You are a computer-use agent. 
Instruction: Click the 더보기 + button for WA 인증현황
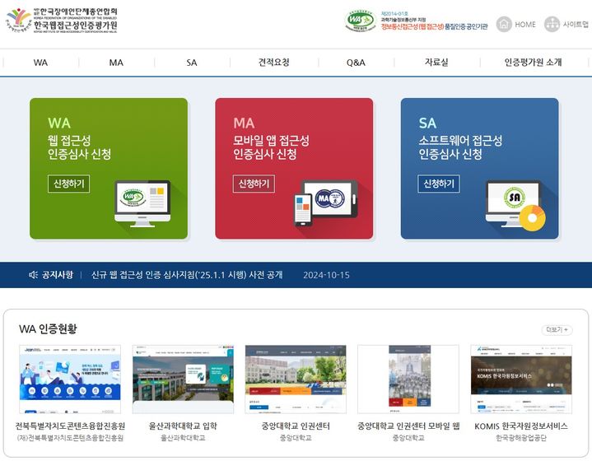pos(557,330)
